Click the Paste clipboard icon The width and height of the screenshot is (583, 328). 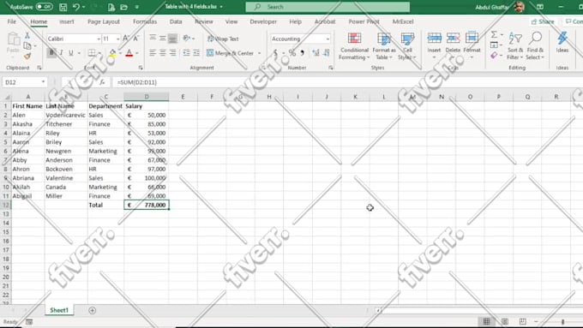pyautogui.click(x=14, y=39)
